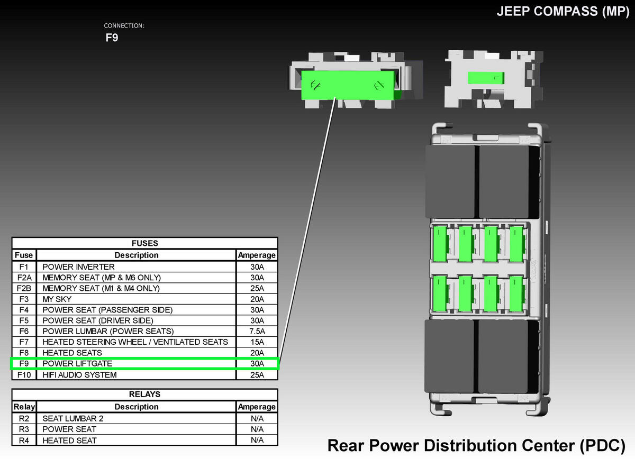635x459 pixels.
Task: Select 'HEATED STEERING WHEEL / VENTILATED SEATS' description
Action: tap(135, 342)
